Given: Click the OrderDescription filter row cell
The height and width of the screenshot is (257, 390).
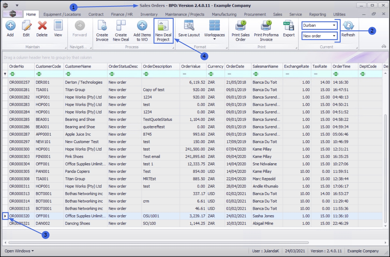Looking at the screenshot, I should coord(161,74).
